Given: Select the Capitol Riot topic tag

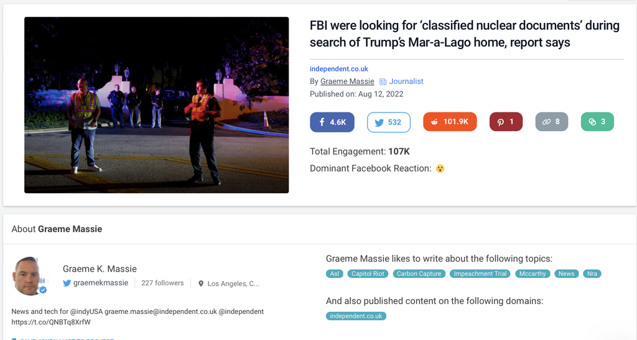Looking at the screenshot, I should 367,273.
